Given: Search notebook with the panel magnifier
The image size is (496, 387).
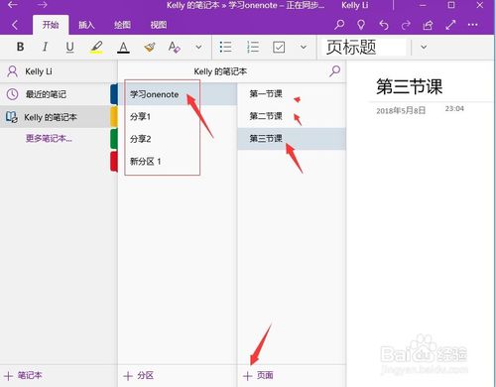Looking at the screenshot, I should [x=334, y=70].
